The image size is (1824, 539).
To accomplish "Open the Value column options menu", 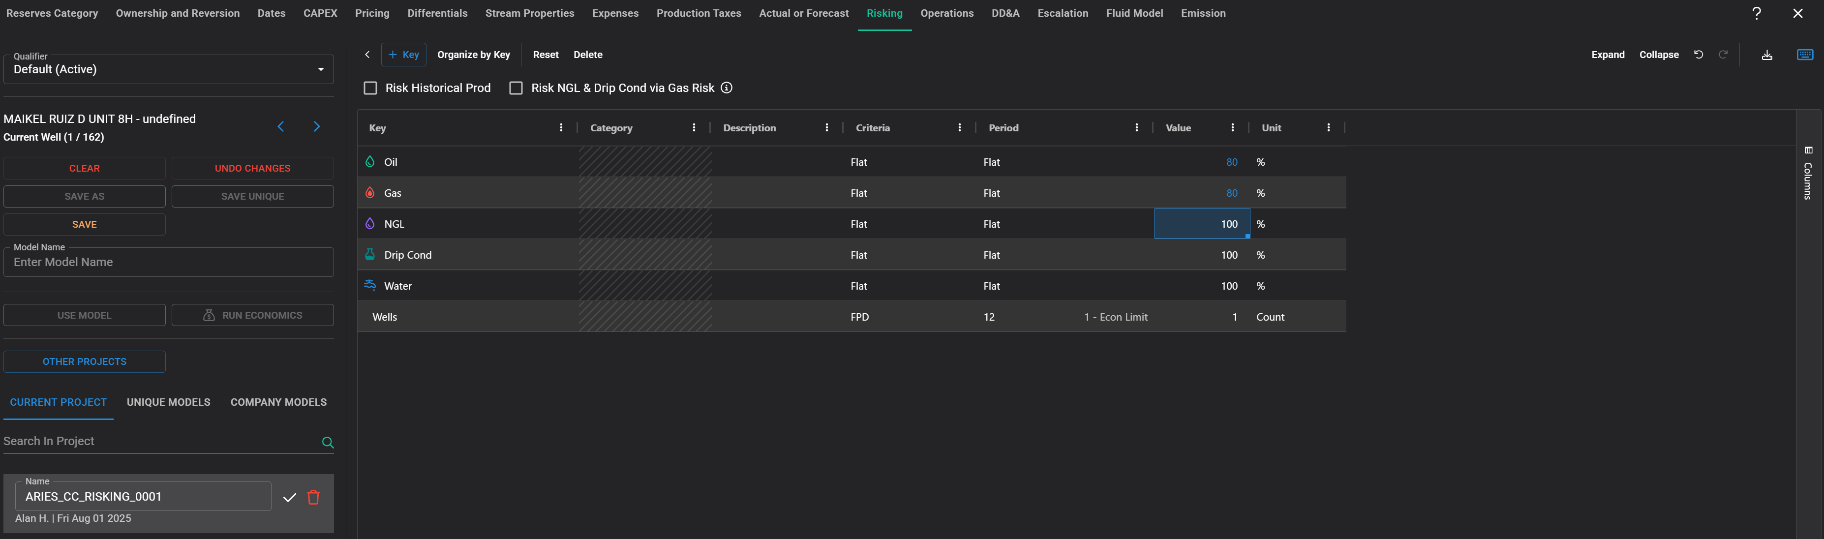I will click(1232, 128).
